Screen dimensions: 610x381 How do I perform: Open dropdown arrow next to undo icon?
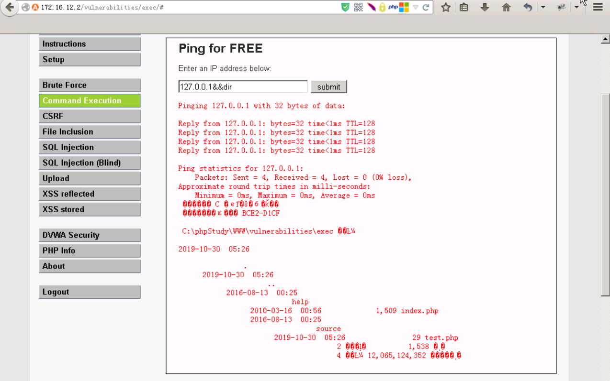[x=543, y=7]
